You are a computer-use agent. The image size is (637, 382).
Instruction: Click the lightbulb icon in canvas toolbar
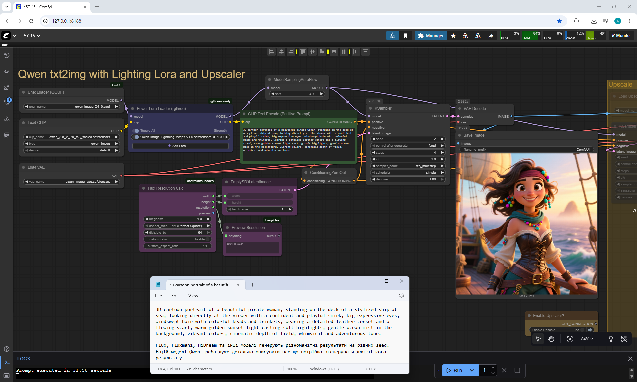(611, 339)
